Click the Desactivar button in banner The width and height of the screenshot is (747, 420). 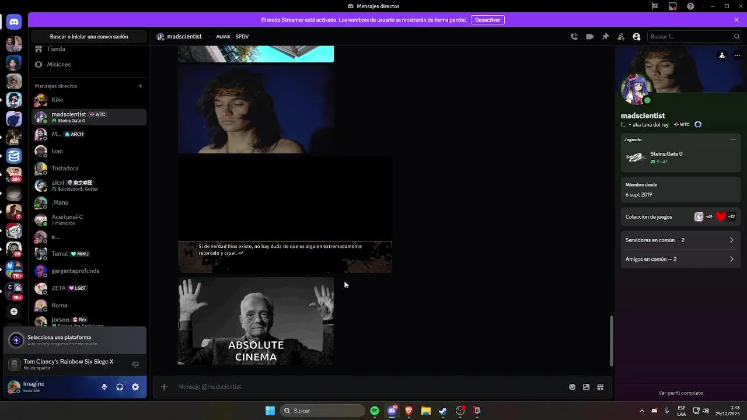pyautogui.click(x=487, y=20)
